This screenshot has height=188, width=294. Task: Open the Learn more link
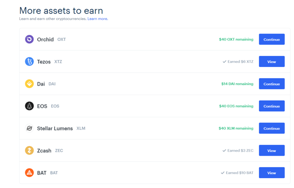[98, 19]
